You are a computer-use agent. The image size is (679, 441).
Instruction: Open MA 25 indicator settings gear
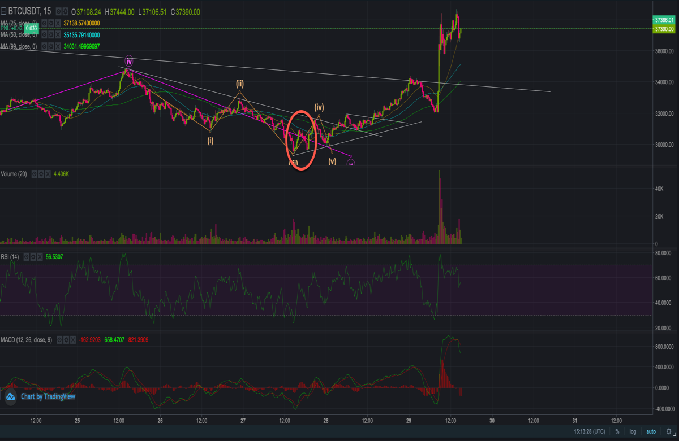pos(51,23)
